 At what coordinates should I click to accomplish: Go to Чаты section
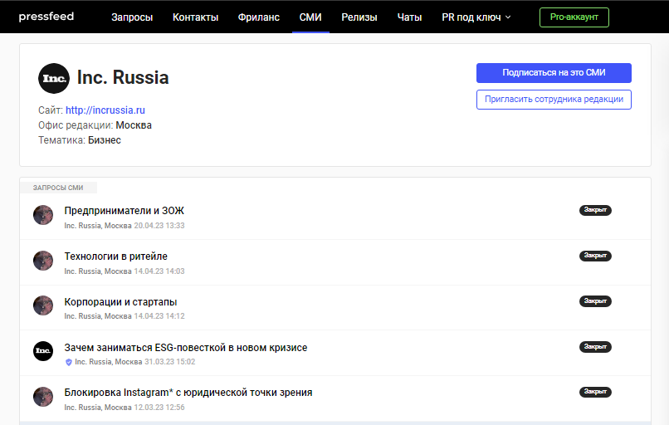tap(409, 17)
